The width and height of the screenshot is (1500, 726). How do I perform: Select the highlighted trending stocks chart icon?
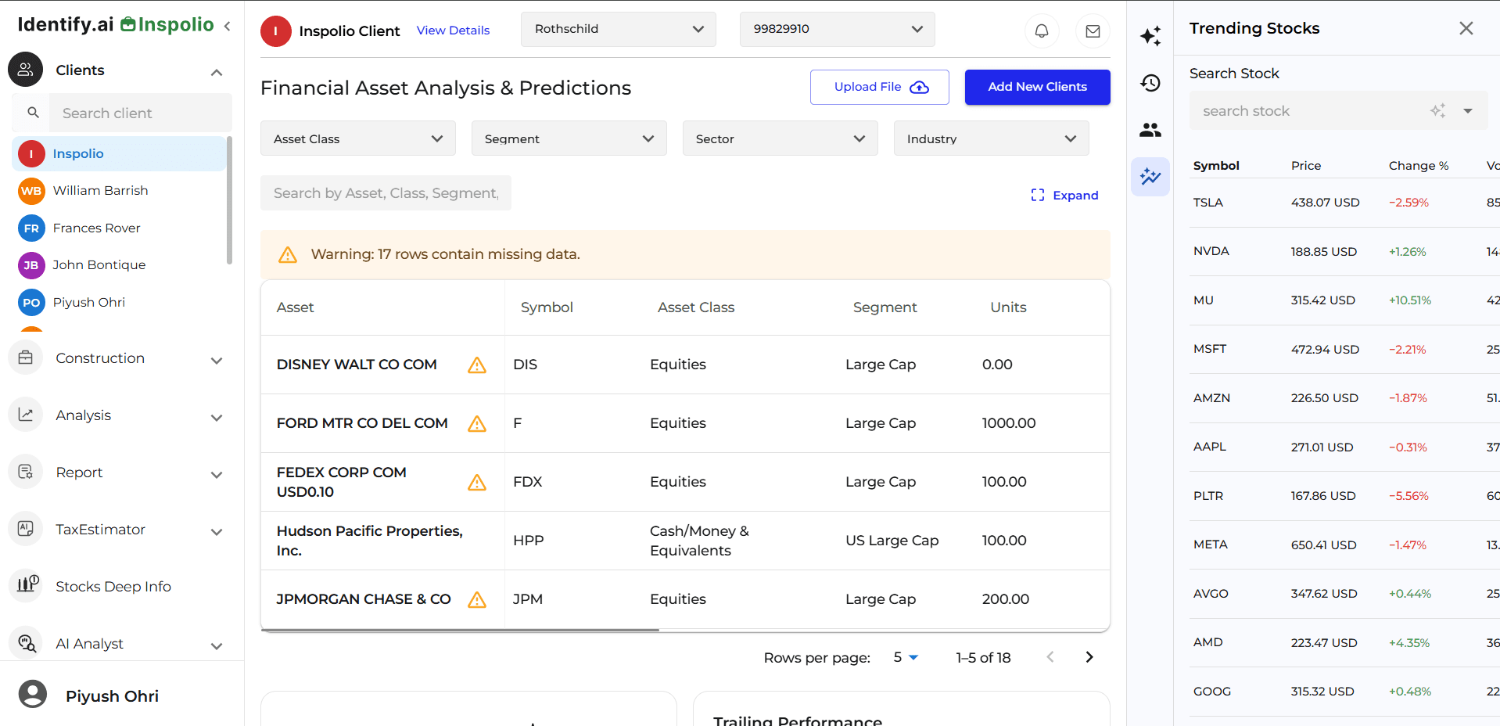(1150, 177)
